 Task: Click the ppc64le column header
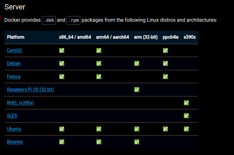coord(170,37)
